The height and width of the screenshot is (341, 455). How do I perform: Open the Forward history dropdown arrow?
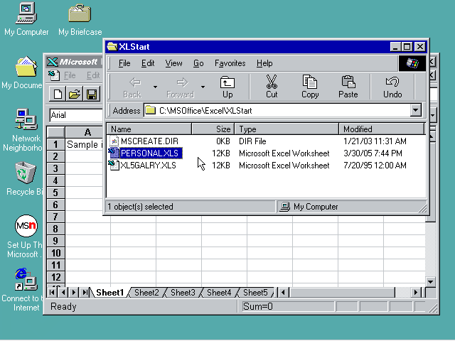(203, 87)
